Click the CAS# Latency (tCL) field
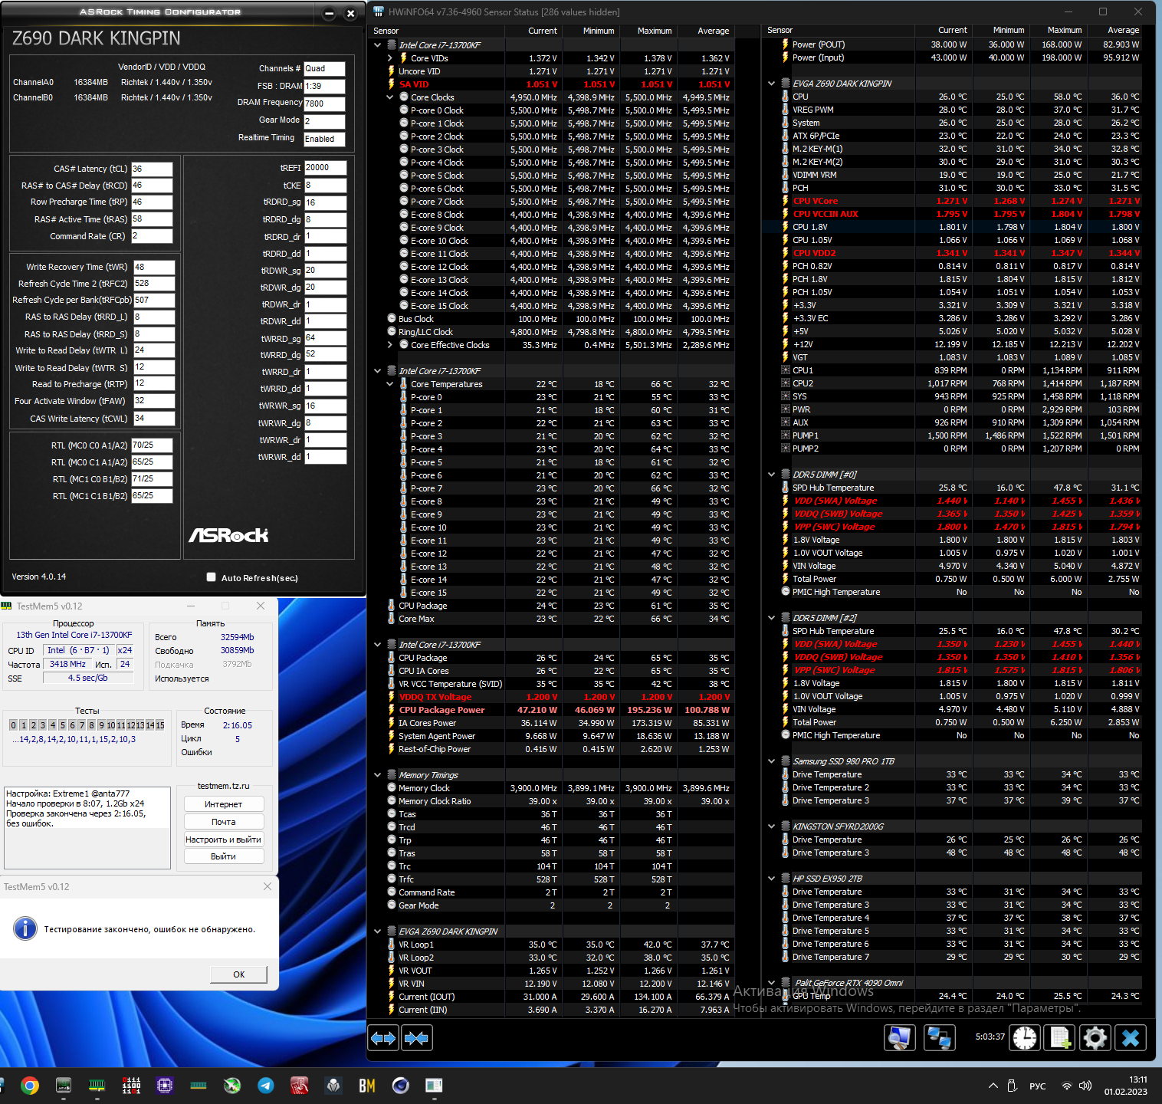The height and width of the screenshot is (1104, 1162). click(x=152, y=169)
